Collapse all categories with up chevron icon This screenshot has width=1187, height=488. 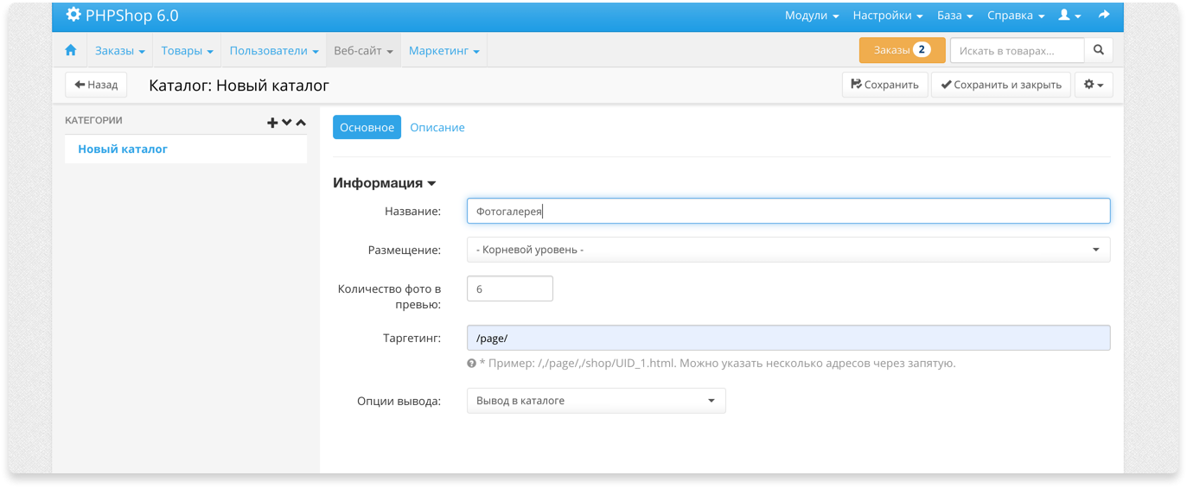pyautogui.click(x=301, y=123)
